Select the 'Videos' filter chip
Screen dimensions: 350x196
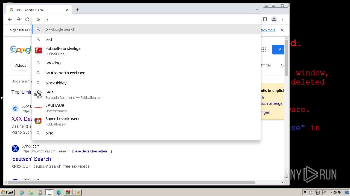click(x=20, y=65)
